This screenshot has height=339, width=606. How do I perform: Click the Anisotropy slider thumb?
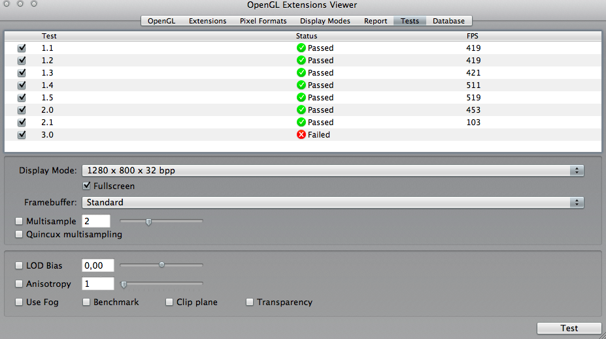tap(124, 285)
